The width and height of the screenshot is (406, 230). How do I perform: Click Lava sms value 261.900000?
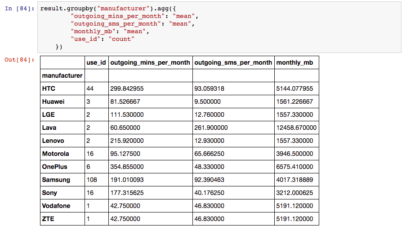coord(211,128)
